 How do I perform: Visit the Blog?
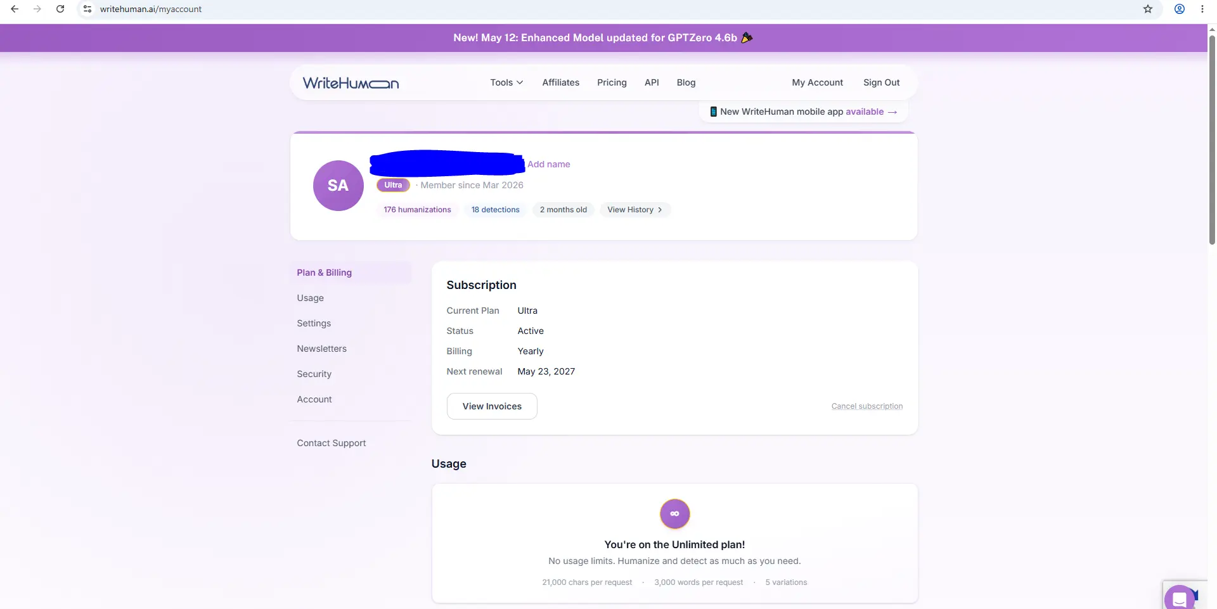686,82
